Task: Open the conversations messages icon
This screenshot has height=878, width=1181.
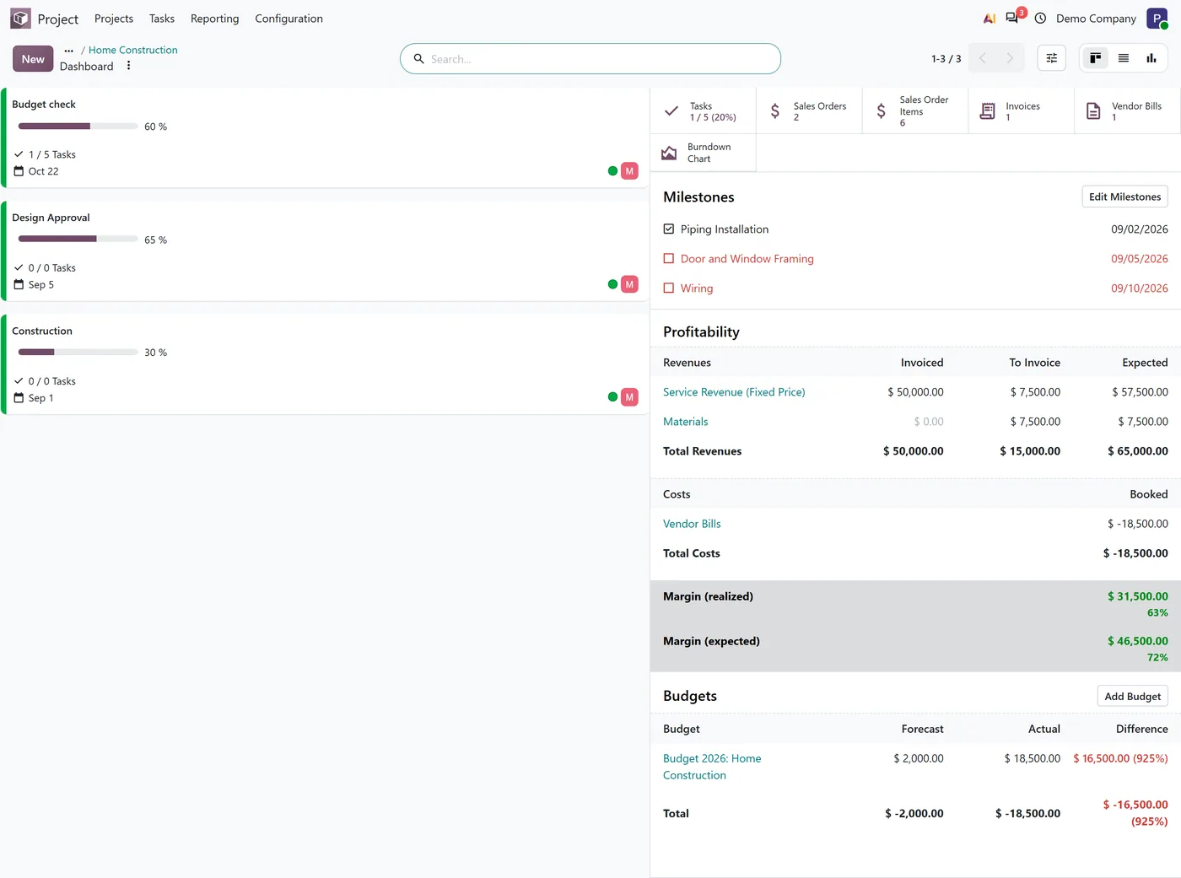Action: [x=1013, y=18]
